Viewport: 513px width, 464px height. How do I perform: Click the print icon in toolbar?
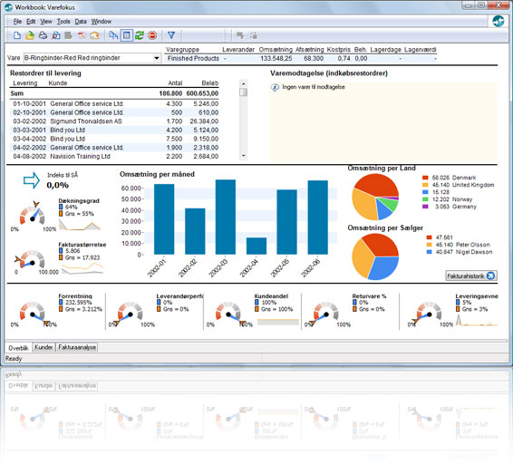tap(43, 35)
